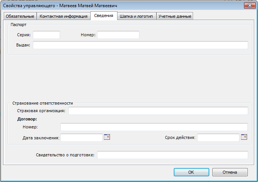Select the Сведения tab

[x=103, y=16]
